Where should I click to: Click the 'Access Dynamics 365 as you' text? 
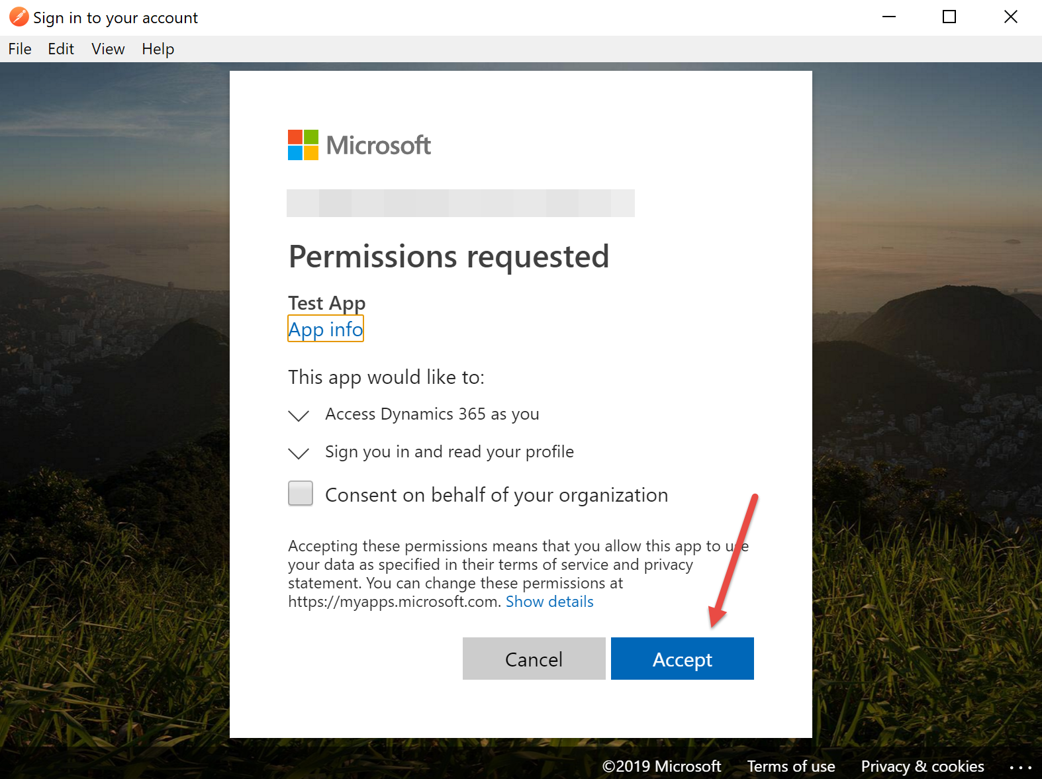[x=432, y=414]
